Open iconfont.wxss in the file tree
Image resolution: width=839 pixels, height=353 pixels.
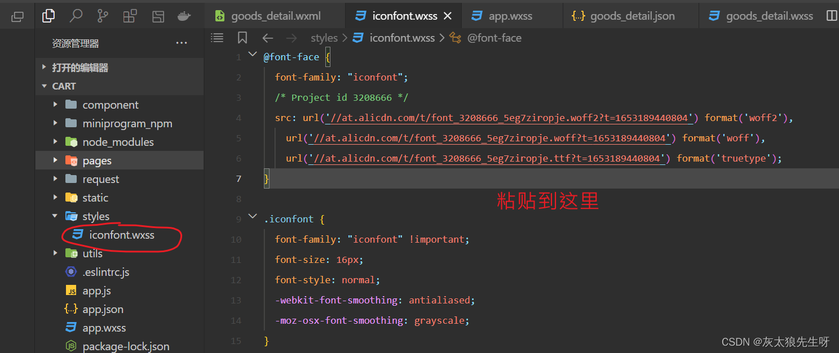[x=120, y=235]
